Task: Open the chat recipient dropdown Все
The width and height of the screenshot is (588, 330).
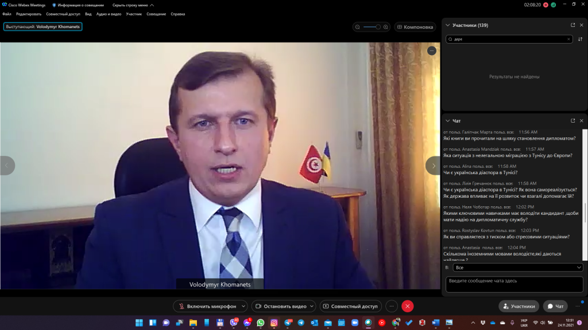Action: click(x=517, y=268)
